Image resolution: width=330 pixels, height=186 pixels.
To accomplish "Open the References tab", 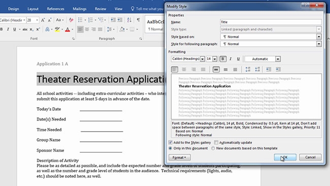I will 55,9.
